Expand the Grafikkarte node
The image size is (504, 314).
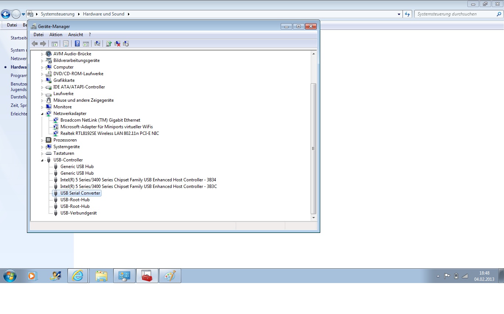click(42, 80)
